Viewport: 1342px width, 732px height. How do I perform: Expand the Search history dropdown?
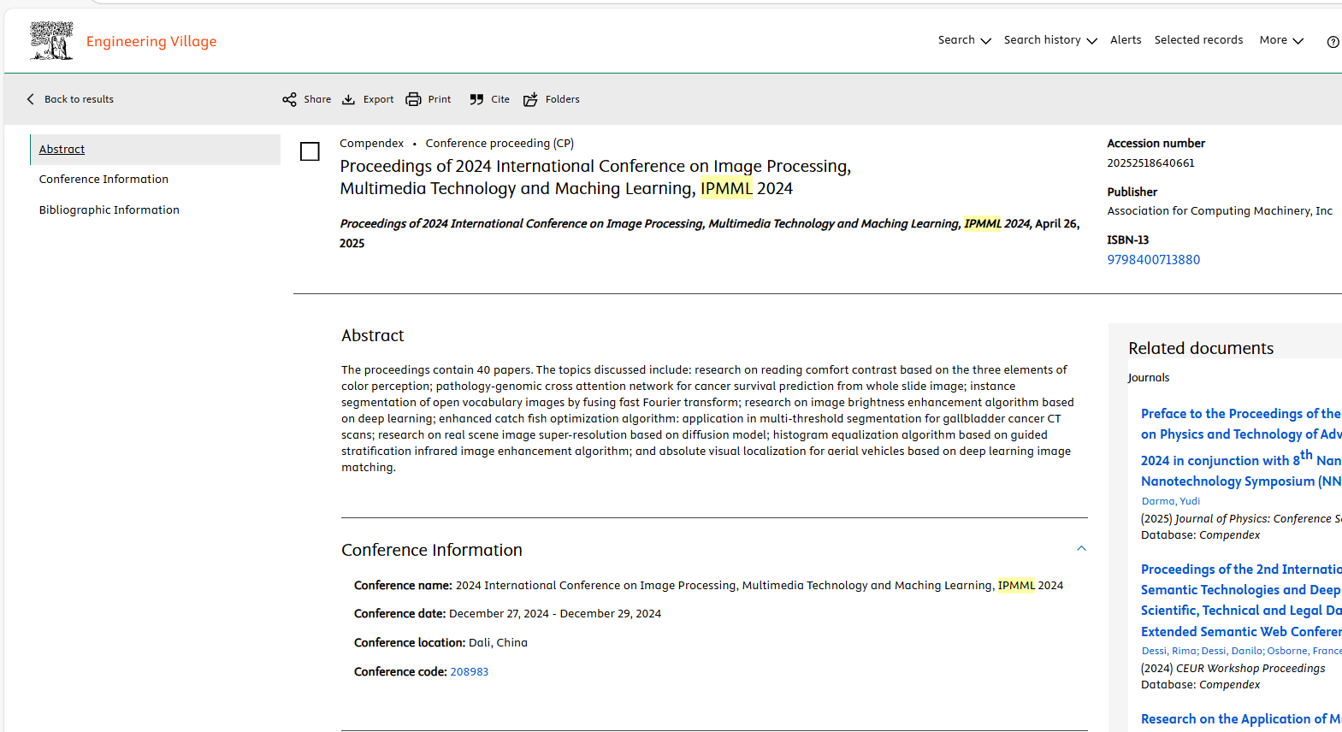[x=1050, y=40]
